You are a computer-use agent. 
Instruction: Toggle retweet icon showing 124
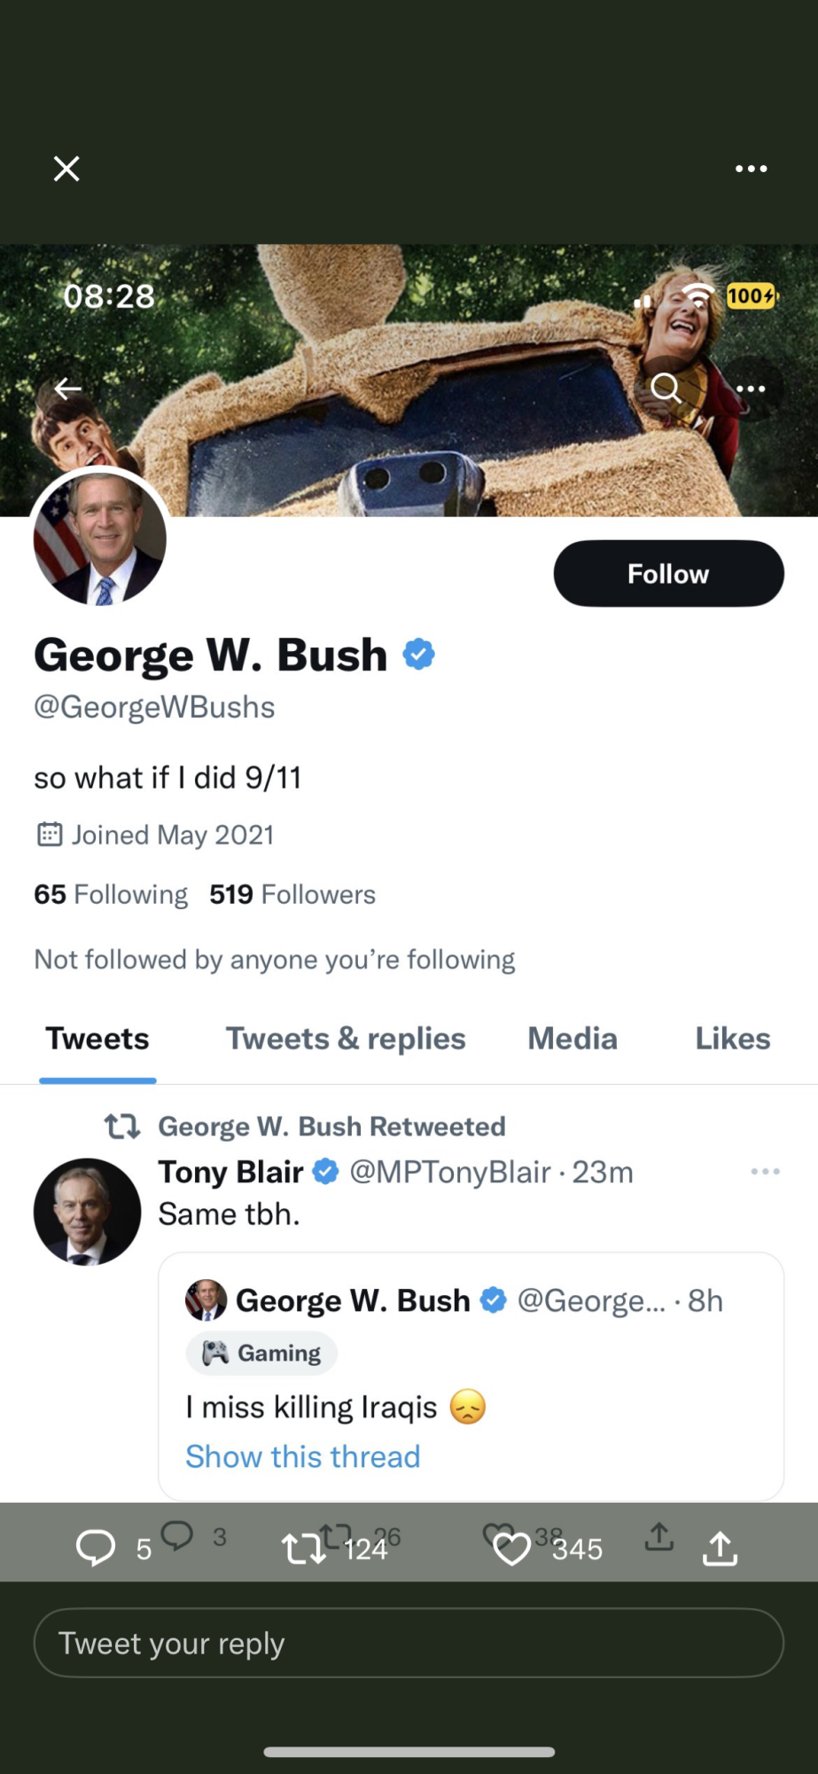304,1549
